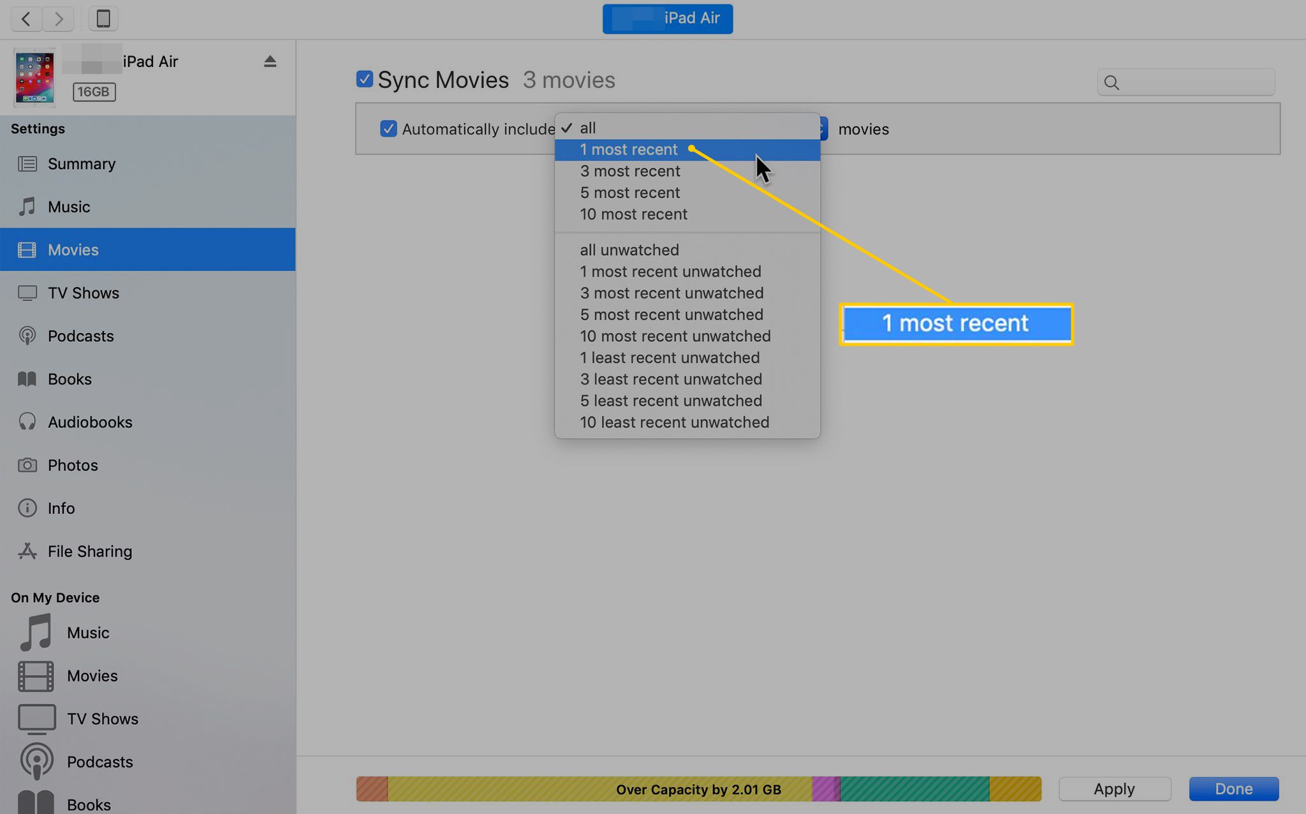This screenshot has height=814, width=1306.
Task: Click the iPad Air device thumbnail
Action: pos(34,78)
